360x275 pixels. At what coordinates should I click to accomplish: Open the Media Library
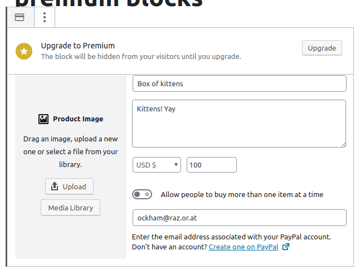point(70,208)
